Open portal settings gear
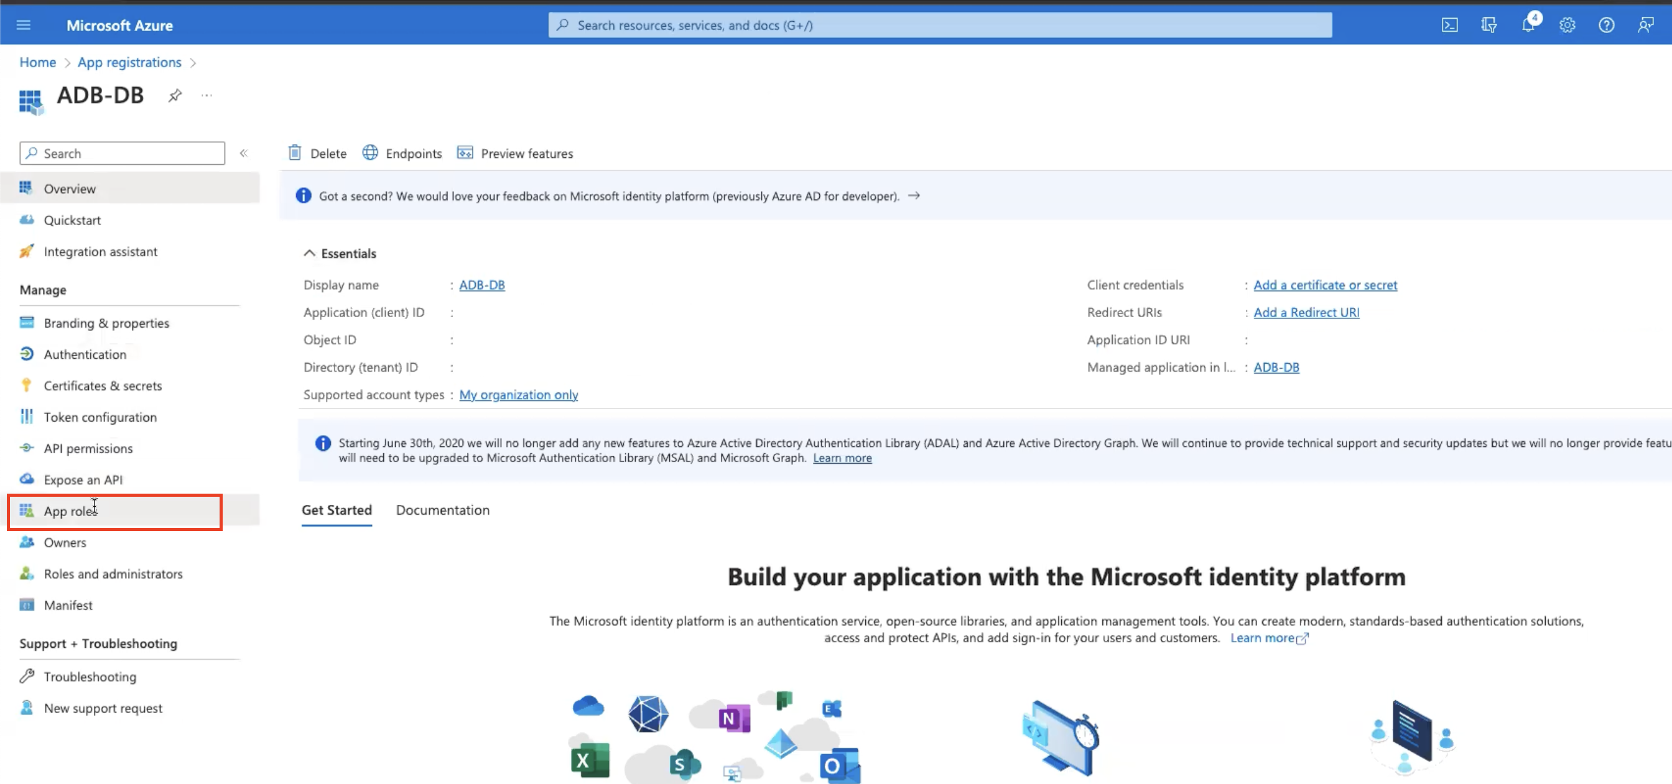This screenshot has width=1672, height=784. pyautogui.click(x=1567, y=25)
